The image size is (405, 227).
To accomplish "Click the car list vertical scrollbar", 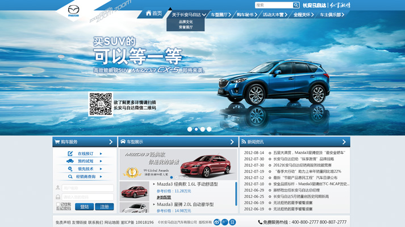I will point(236,194).
